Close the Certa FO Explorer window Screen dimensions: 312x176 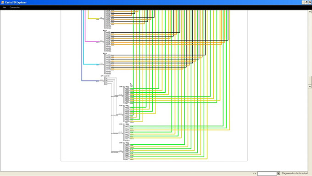(x=310, y=2)
